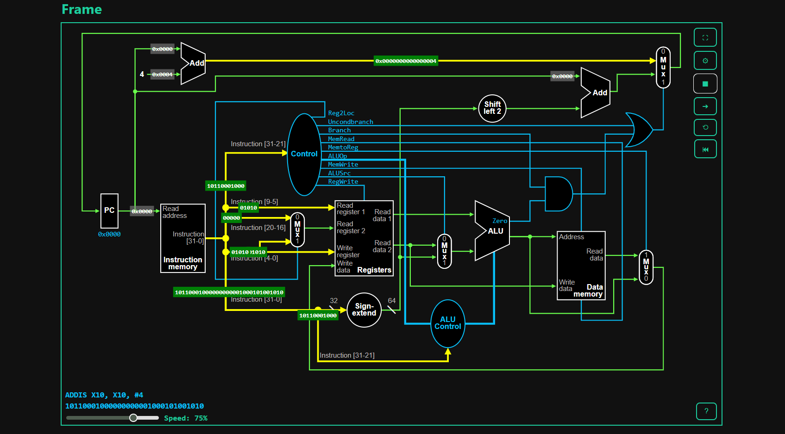Click the branch target Add unit

pyautogui.click(x=595, y=93)
